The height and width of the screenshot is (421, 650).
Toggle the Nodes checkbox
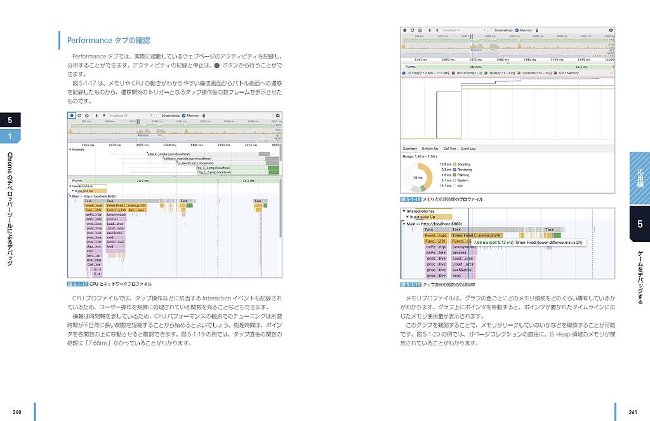486,73
